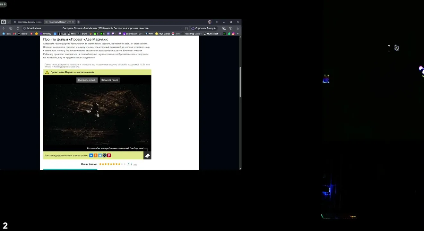Switch to the 'Смотреть фильмы и сер' tab
Viewport: 424px width, 231px height.
tap(28, 22)
